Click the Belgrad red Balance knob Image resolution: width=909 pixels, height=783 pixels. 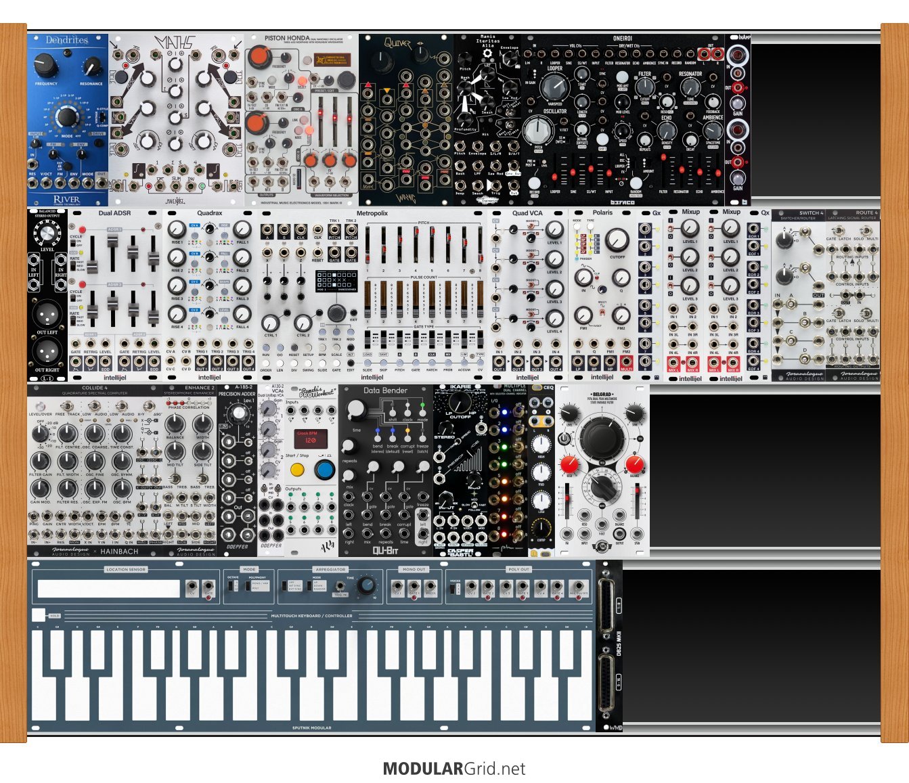634,464
